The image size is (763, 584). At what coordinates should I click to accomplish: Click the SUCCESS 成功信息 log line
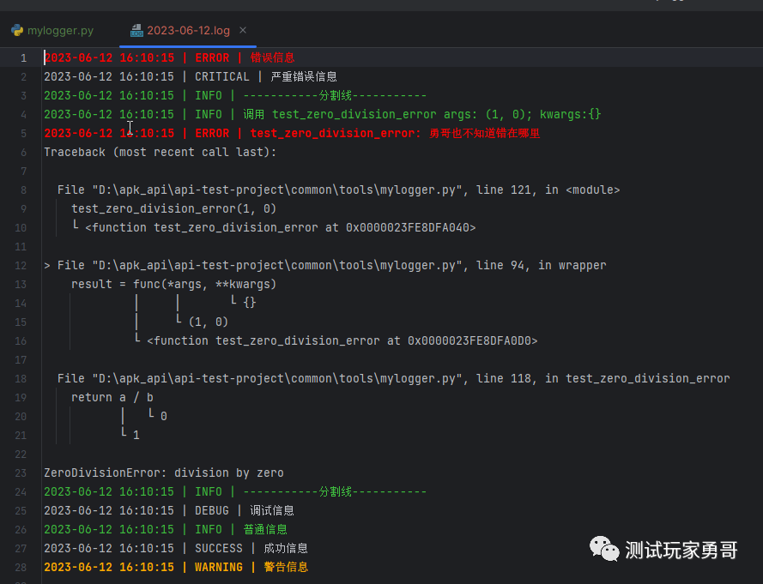pyautogui.click(x=176, y=549)
